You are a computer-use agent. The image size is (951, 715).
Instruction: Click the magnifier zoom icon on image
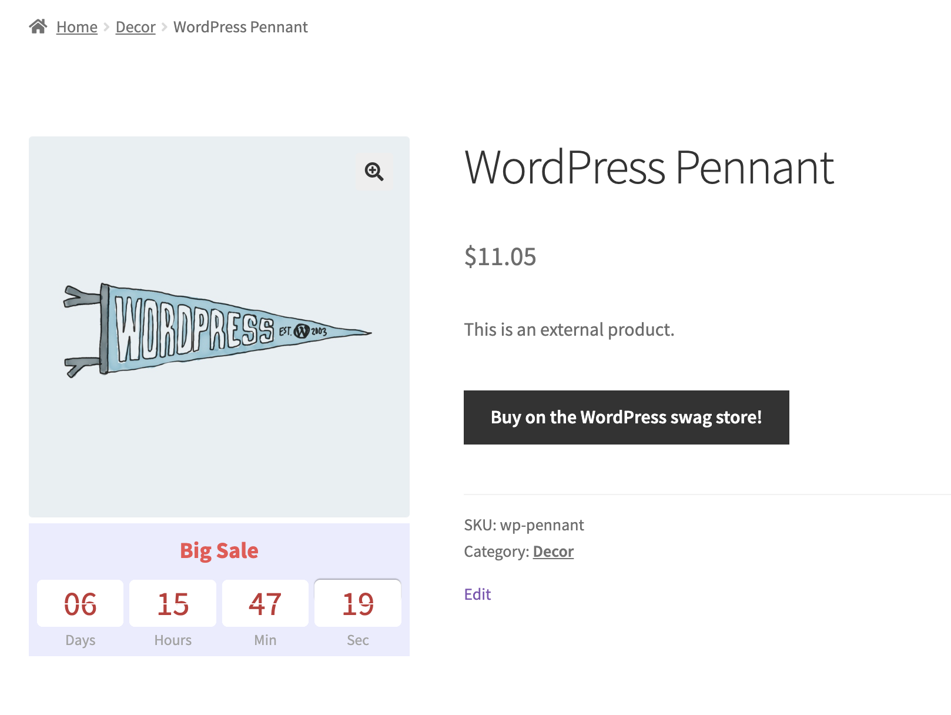point(374,172)
